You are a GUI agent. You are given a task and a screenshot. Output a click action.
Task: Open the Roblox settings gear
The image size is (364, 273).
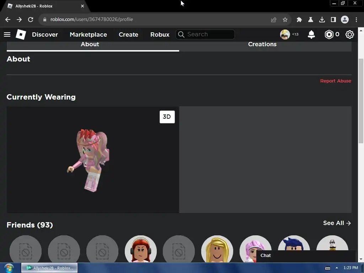coord(350,34)
